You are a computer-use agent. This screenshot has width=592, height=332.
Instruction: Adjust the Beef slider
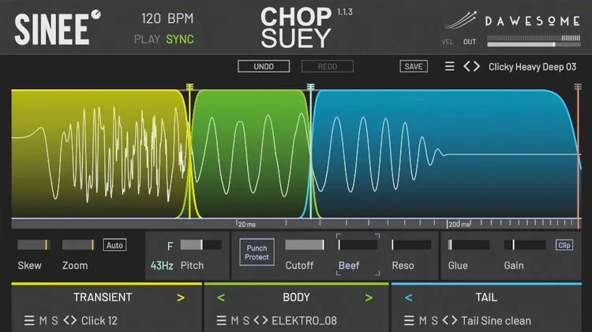(x=358, y=244)
